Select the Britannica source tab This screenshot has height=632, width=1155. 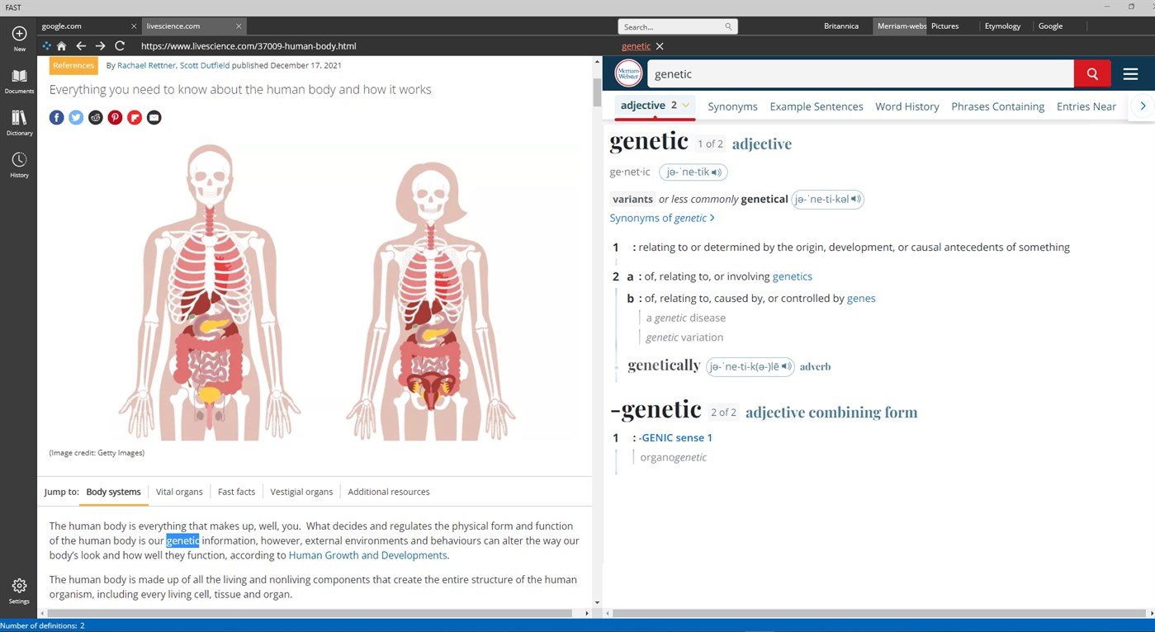[841, 26]
